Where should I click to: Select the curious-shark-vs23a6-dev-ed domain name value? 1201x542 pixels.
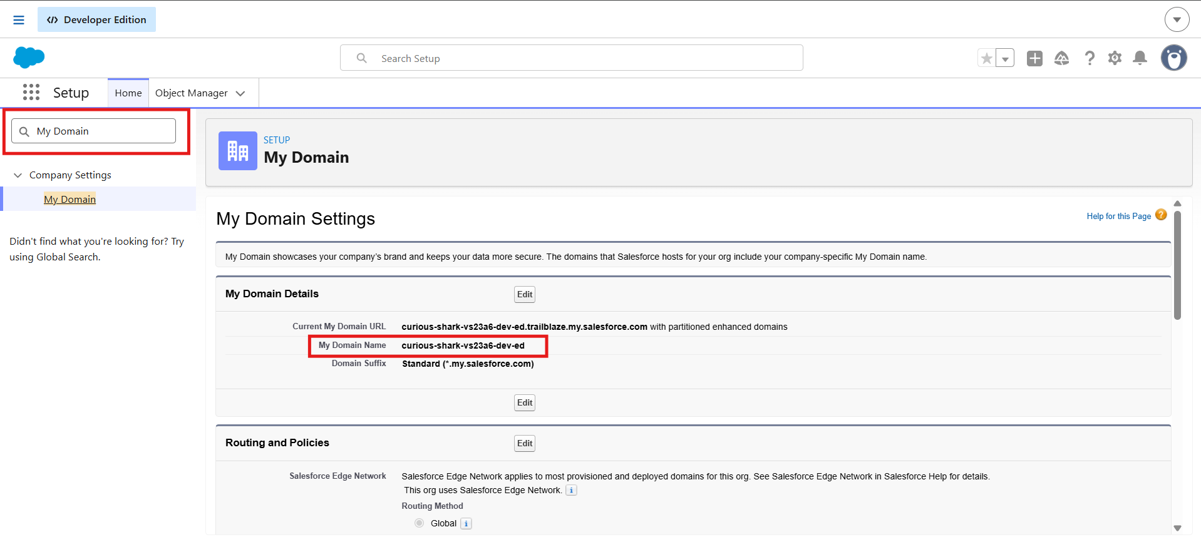coord(463,345)
